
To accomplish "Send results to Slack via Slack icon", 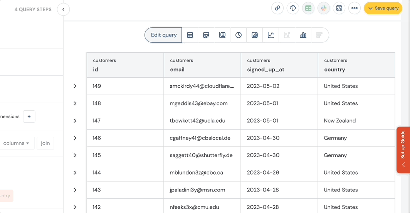I will (x=324, y=8).
